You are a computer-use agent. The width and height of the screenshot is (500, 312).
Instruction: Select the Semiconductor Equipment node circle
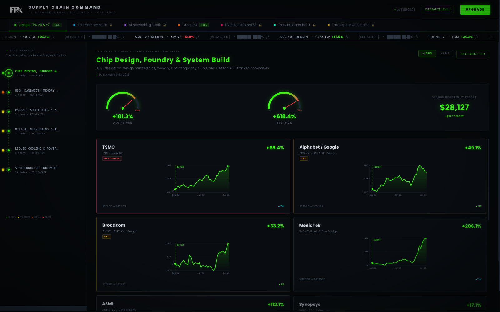(9, 170)
